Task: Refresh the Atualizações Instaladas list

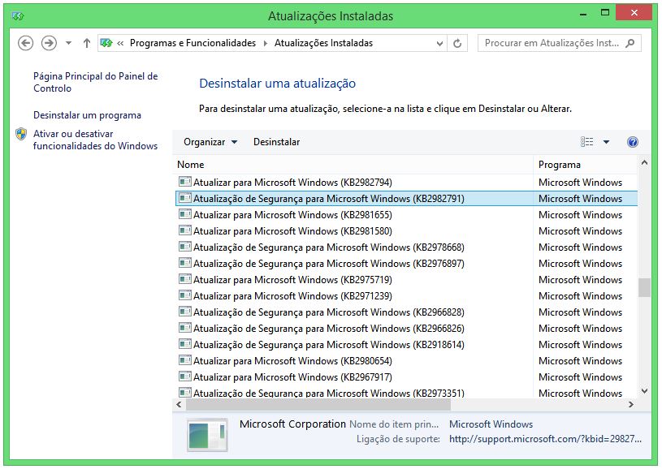Action: (x=457, y=44)
